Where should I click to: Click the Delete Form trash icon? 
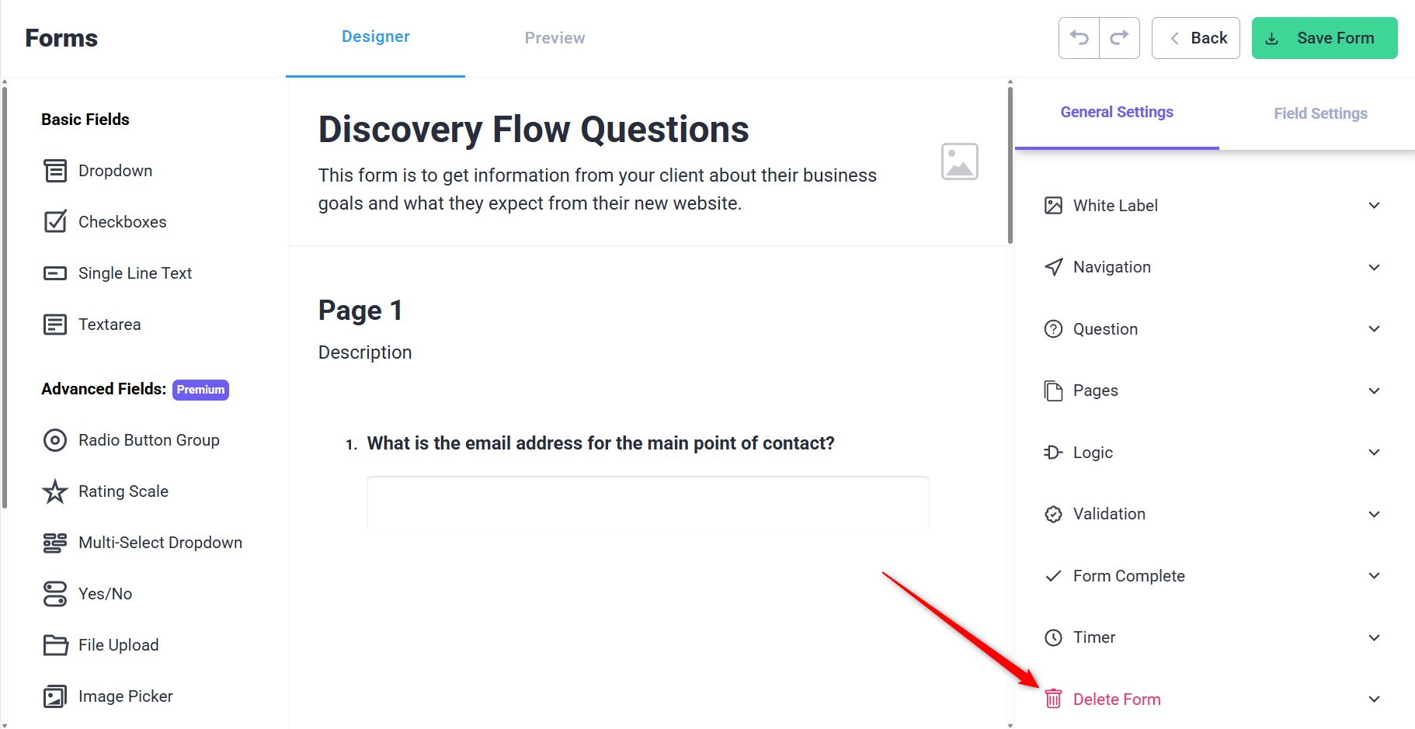(x=1053, y=699)
